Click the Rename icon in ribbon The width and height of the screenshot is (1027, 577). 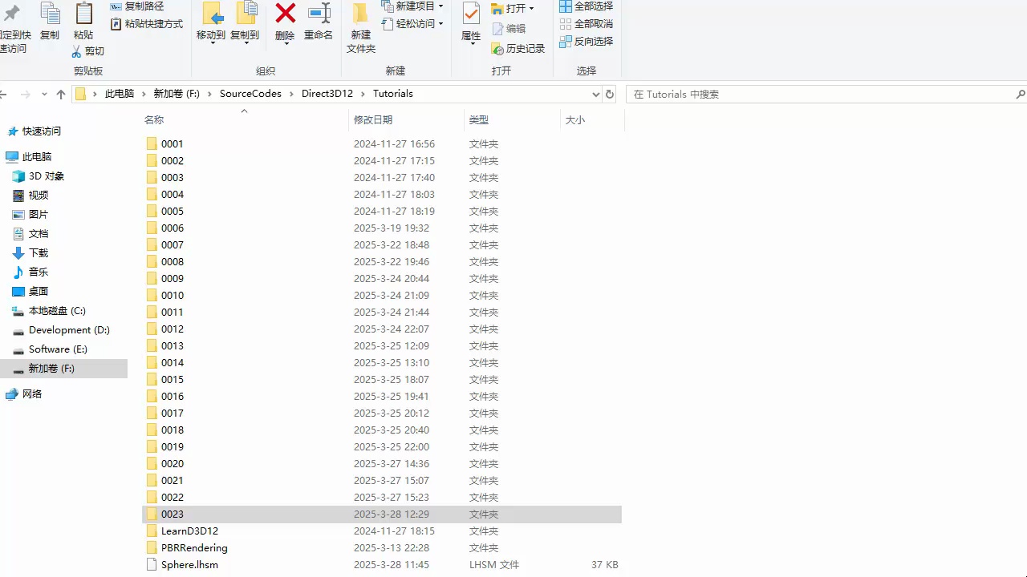click(319, 14)
